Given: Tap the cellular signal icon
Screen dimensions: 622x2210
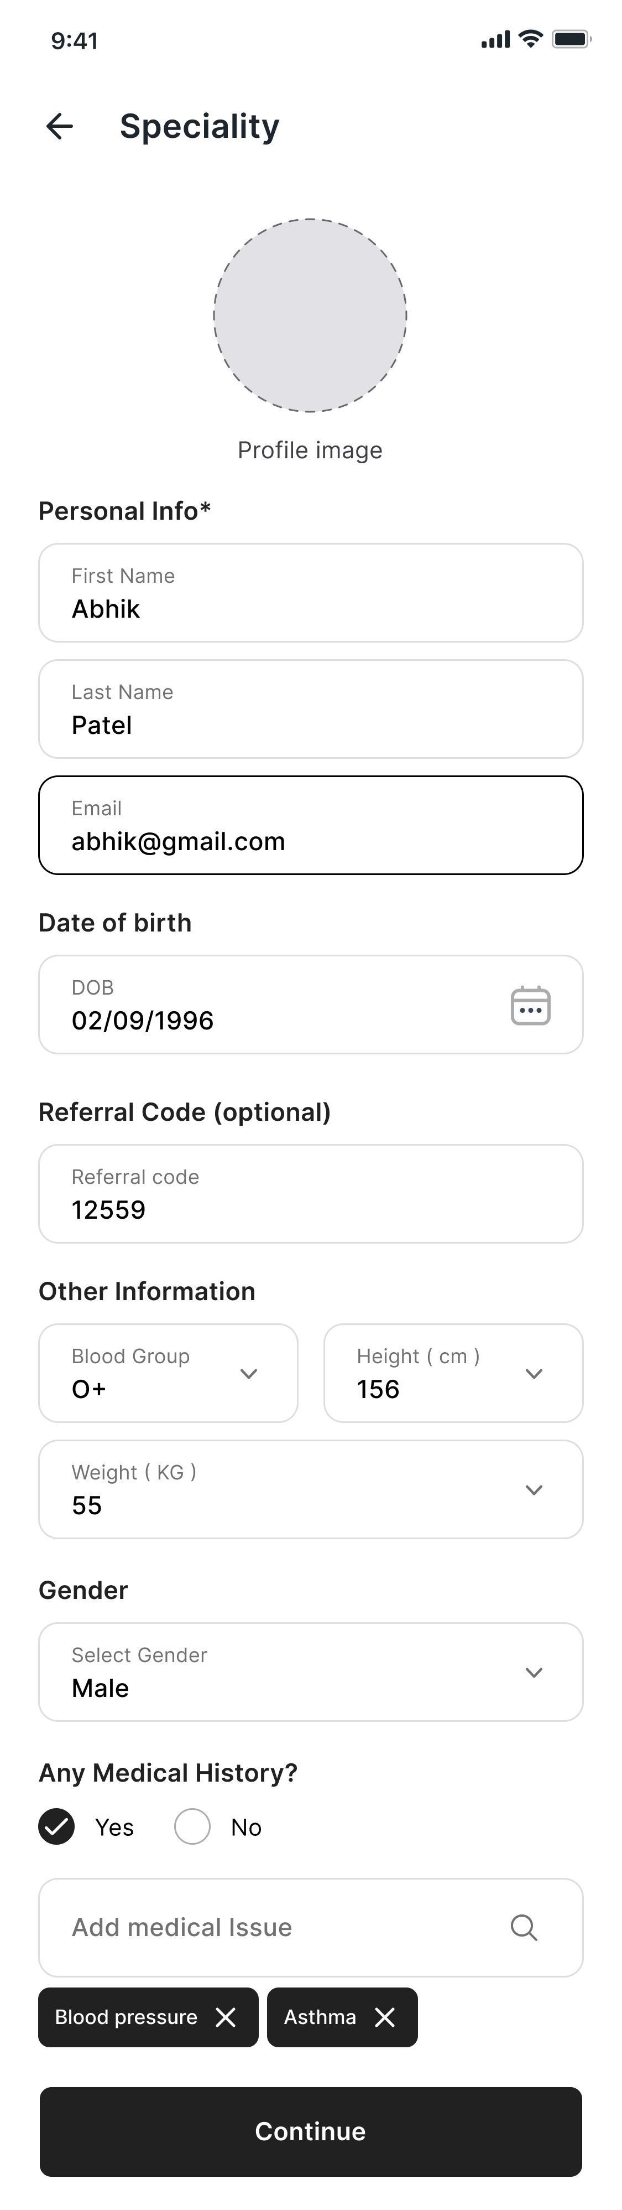Looking at the screenshot, I should point(495,39).
